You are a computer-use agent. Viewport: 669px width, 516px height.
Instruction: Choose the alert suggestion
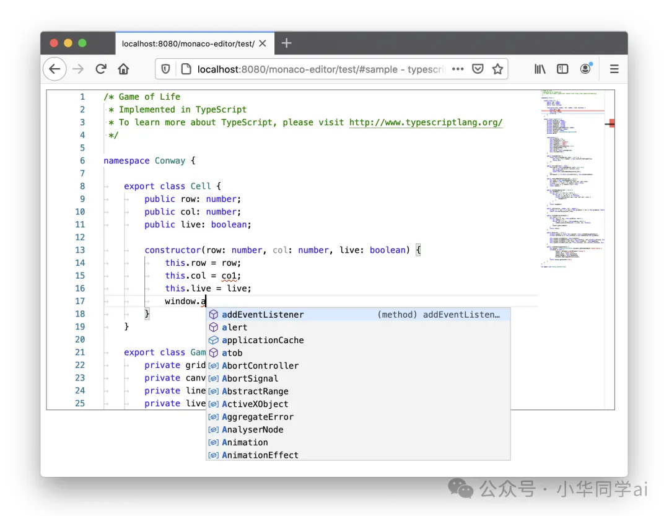(358, 327)
